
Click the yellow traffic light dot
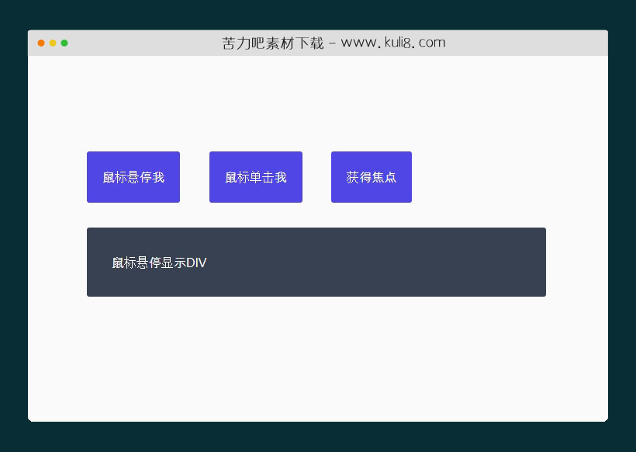(x=52, y=43)
